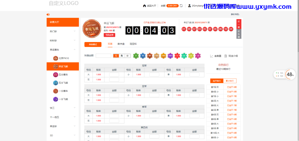Image resolution: width=299 pixels, height=141 pixels.
Task: Switch to 连开排行 ranking
Action: (217, 81)
